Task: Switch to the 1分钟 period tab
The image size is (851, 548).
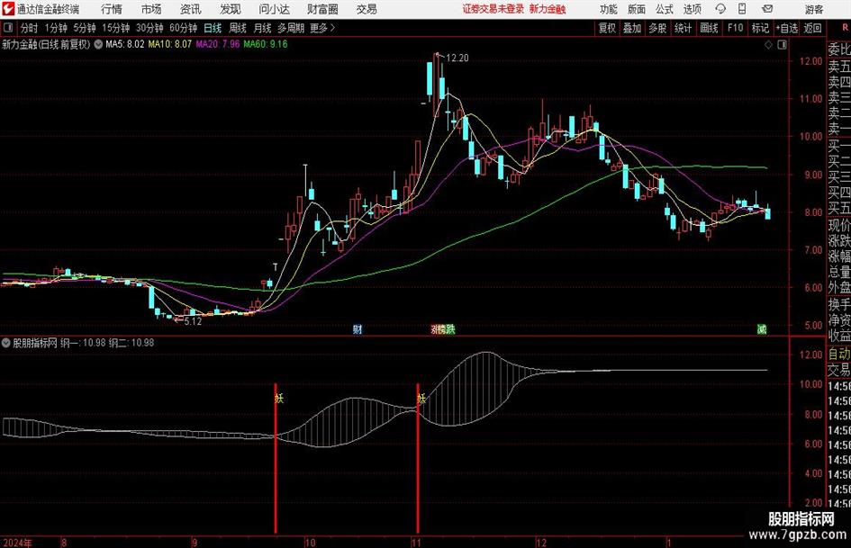Action: click(56, 28)
